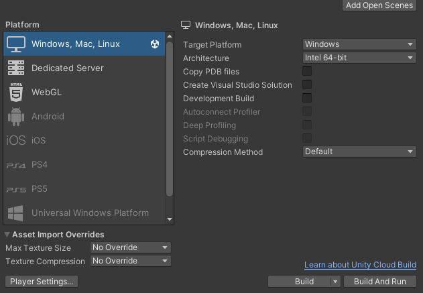The image size is (423, 293).
Task: Click the Texture Compression label
Action: click(46, 261)
